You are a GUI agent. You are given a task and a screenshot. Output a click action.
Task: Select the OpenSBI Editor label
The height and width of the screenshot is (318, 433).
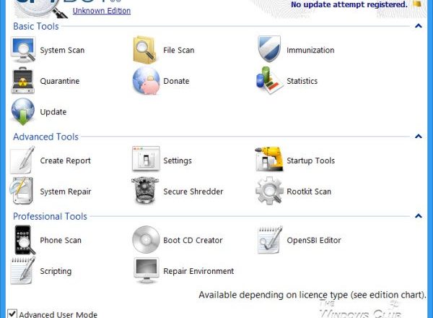coord(314,240)
